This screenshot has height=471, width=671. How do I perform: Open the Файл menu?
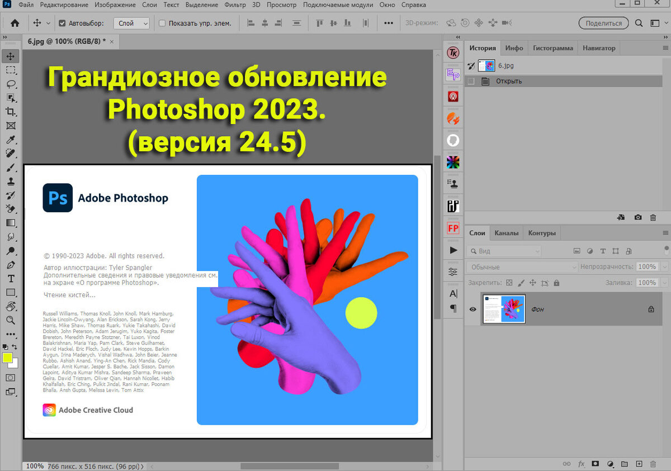coord(26,4)
